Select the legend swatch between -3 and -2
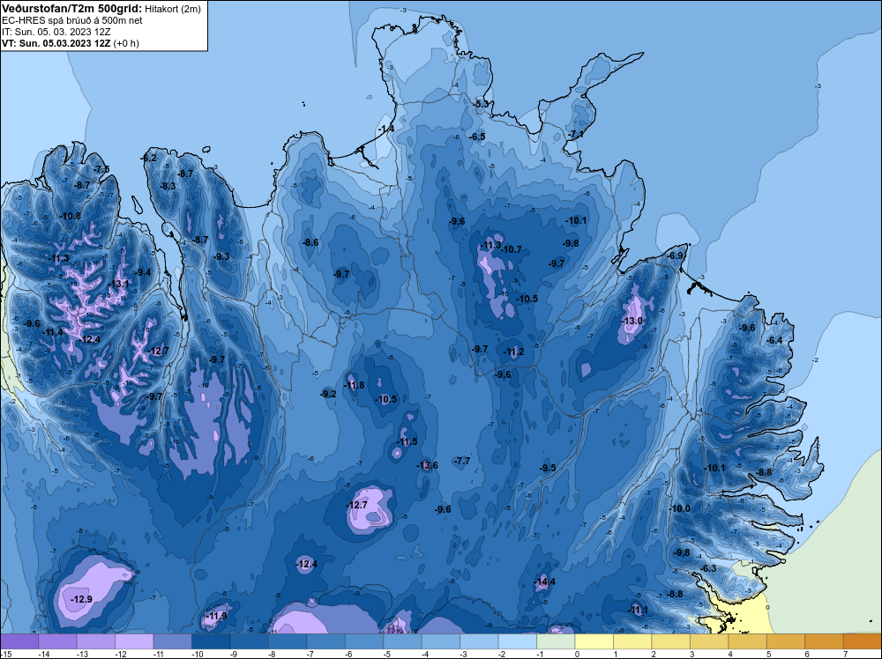This screenshot has height=659, width=882. pyautogui.click(x=479, y=641)
